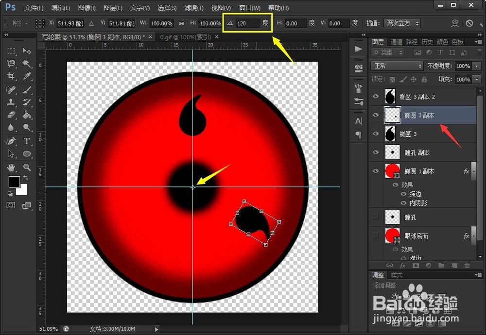Open the 文件(F) menu
Image resolution: width=486 pixels, height=335 pixels.
pyautogui.click(x=34, y=8)
